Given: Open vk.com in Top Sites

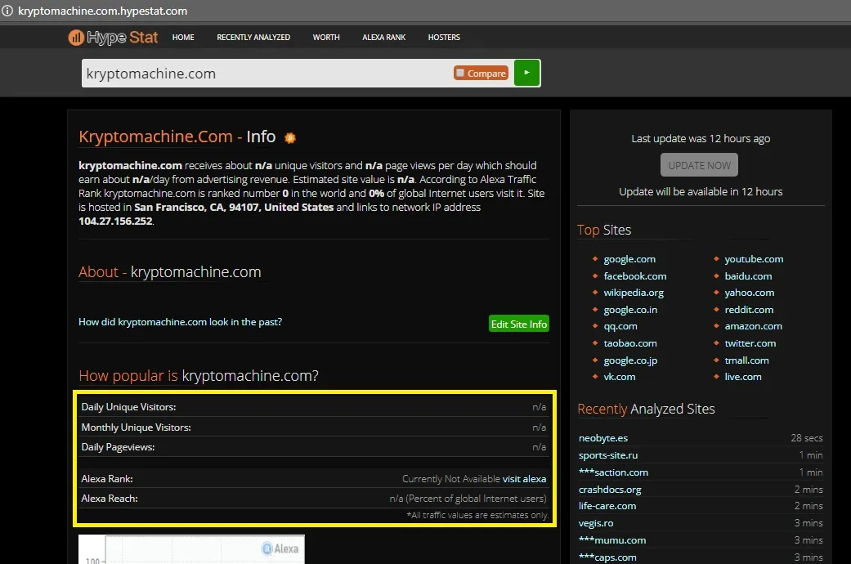Looking at the screenshot, I should 620,377.
